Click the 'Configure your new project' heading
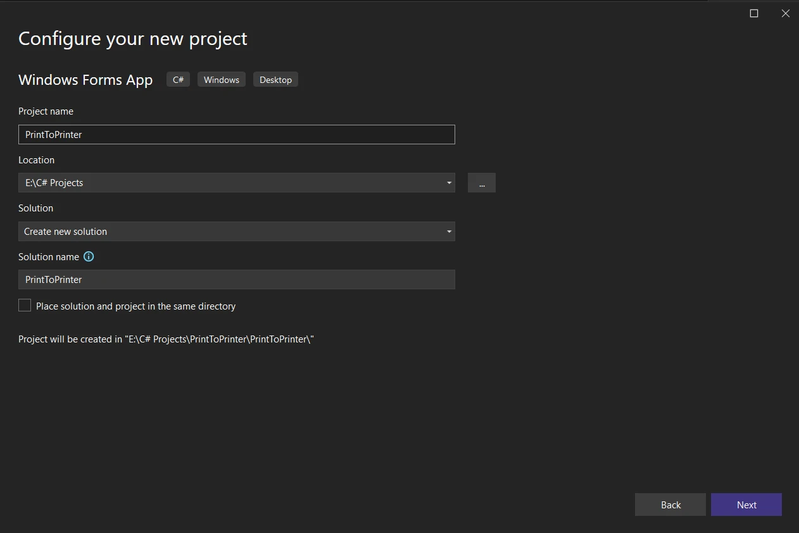 [133, 39]
